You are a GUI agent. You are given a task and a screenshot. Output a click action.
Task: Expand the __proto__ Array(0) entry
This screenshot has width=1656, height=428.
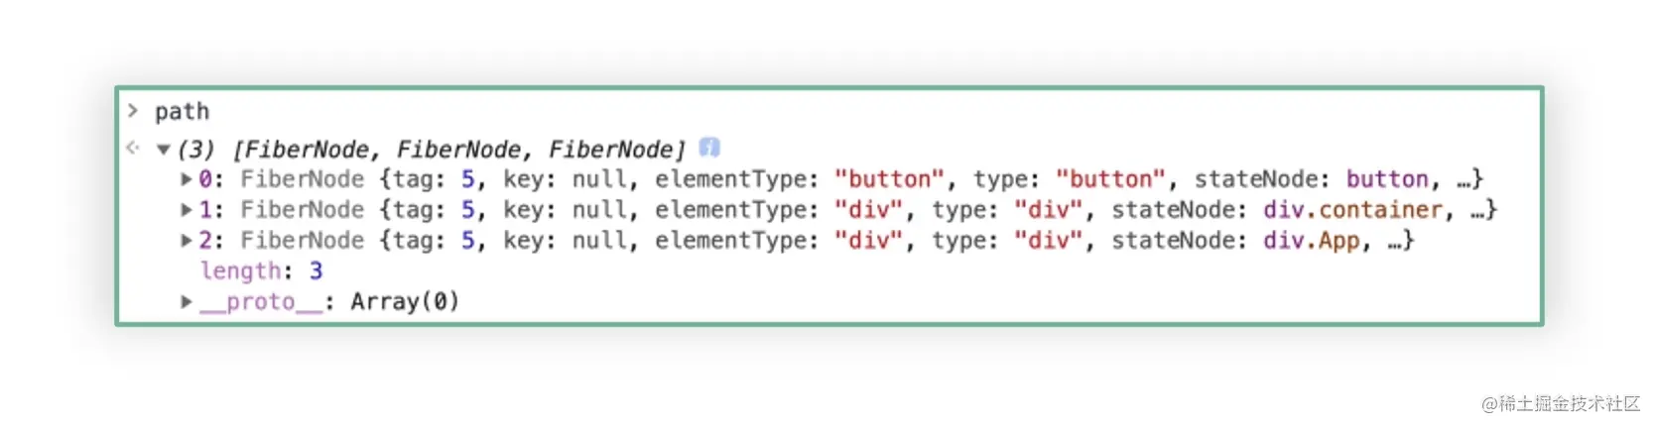point(186,302)
